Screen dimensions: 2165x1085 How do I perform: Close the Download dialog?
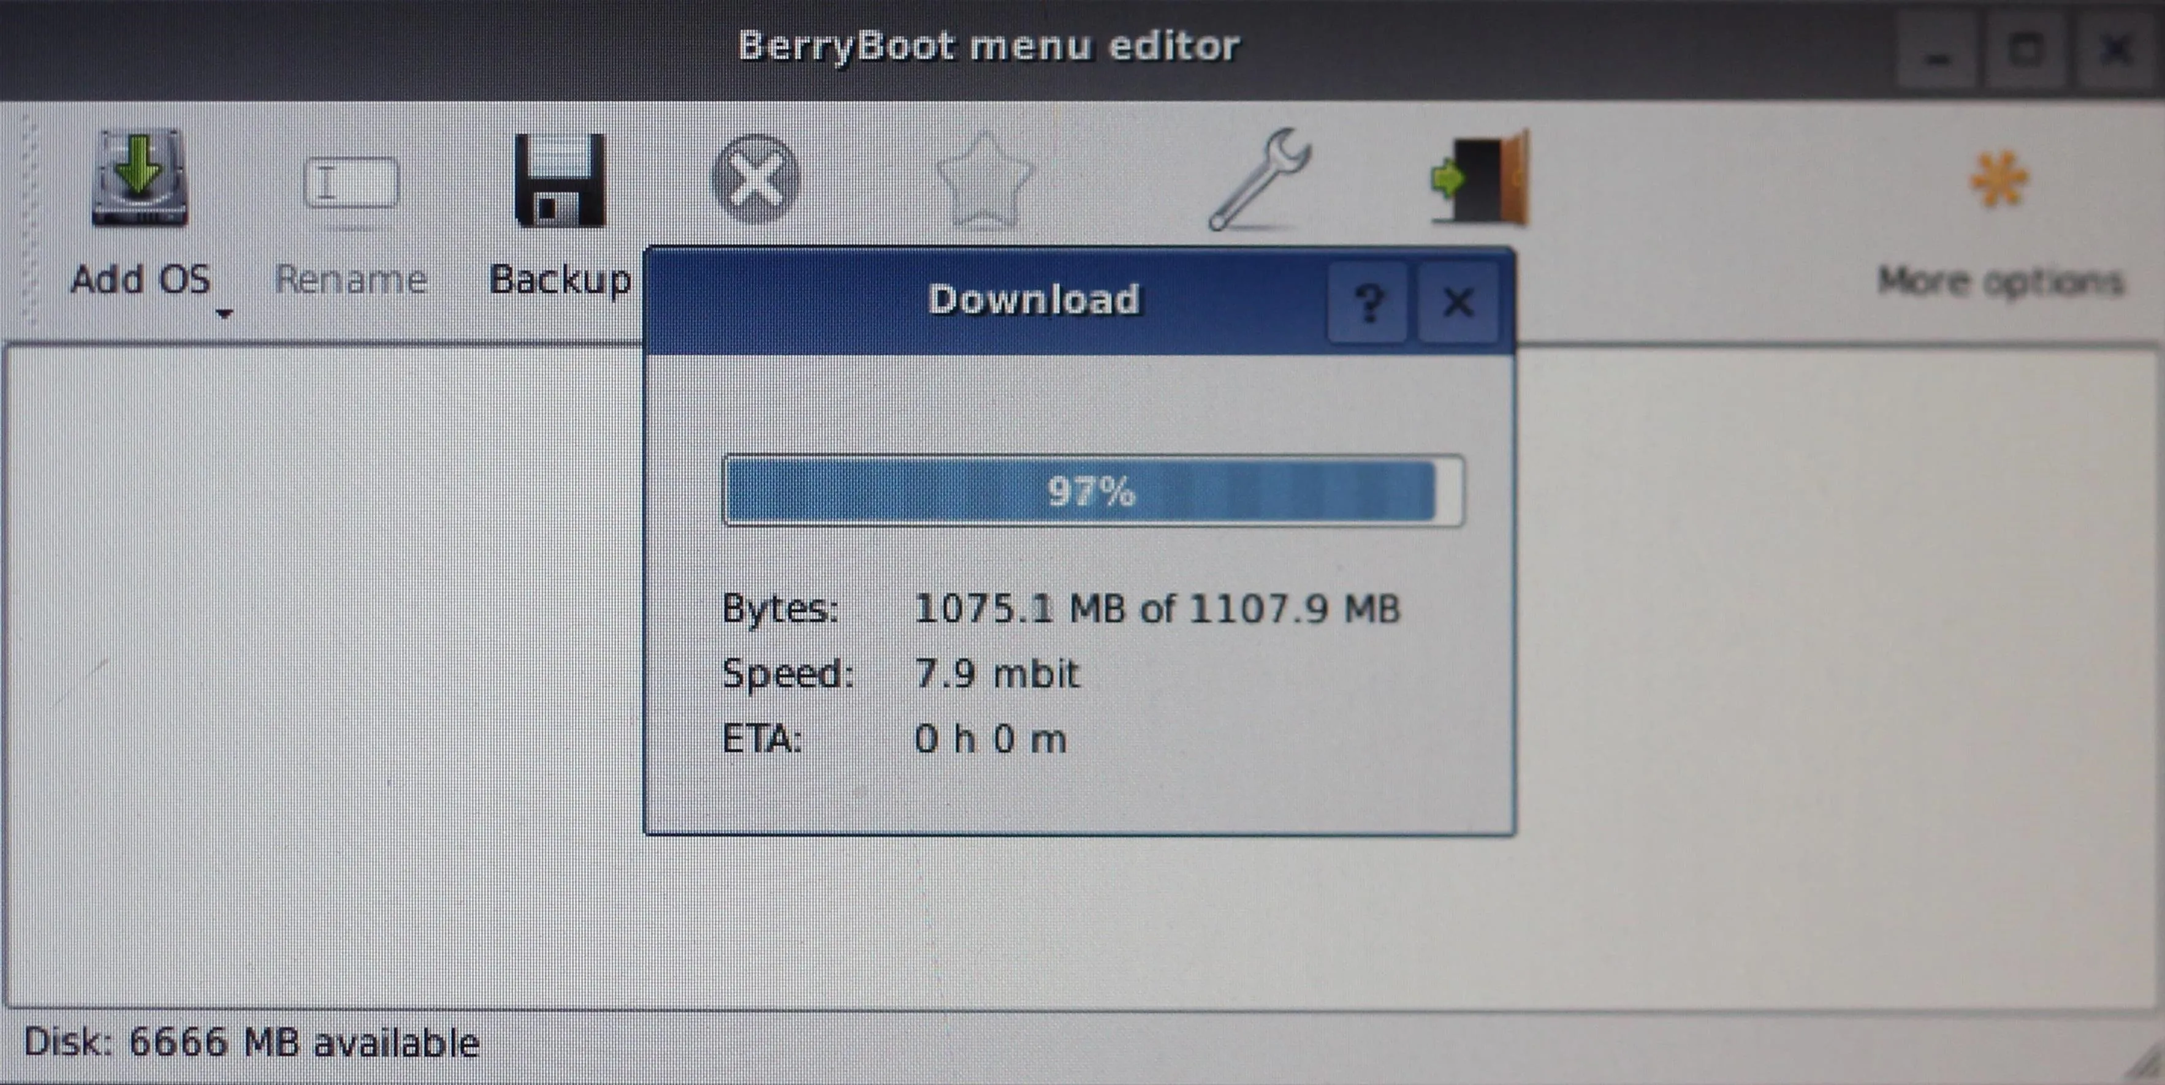pos(1458,302)
